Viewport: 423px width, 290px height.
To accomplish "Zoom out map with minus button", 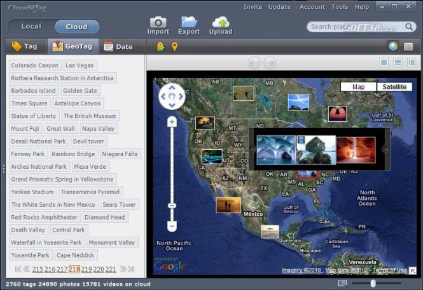I will 172,225.
